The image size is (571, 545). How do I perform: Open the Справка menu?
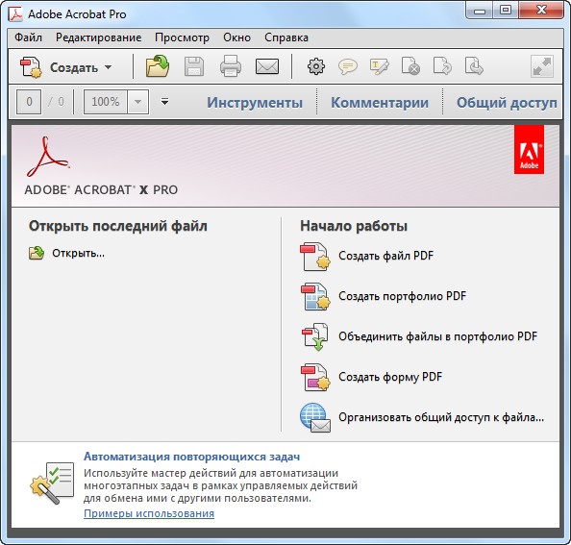tap(286, 37)
